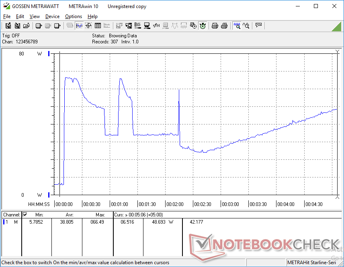Screen dimensions: 344x267
Task: Click the cursor difference value 42.177
Action: [x=197, y=222]
